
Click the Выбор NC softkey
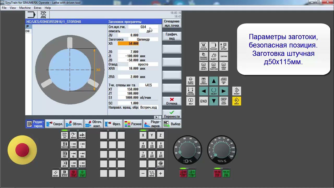pyautogui.click(x=172, y=124)
